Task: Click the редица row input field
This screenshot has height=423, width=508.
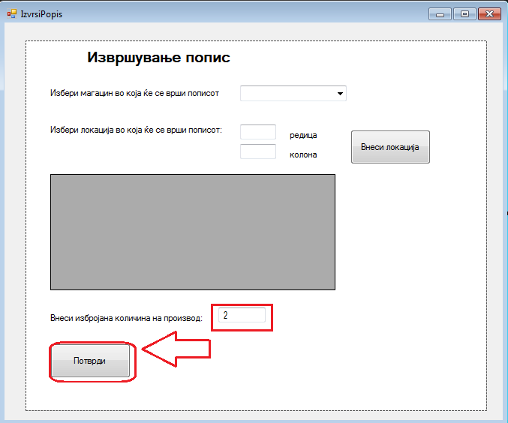Action: click(x=258, y=132)
